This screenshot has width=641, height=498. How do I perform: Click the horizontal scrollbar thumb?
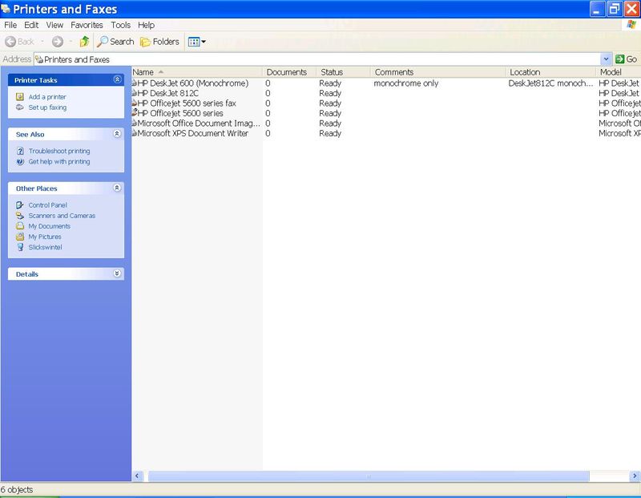tap(369, 476)
